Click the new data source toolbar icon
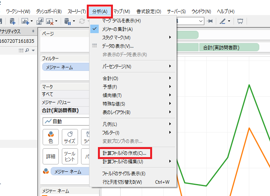 tap(12, 21)
